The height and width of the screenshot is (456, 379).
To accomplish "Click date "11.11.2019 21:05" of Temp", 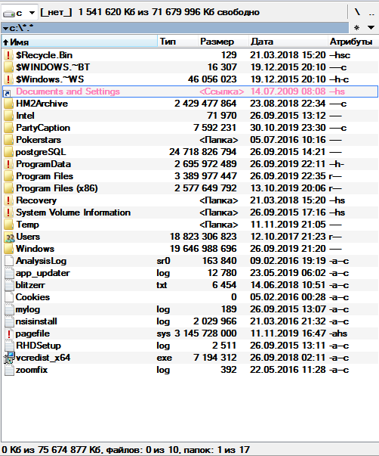I will [288, 225].
